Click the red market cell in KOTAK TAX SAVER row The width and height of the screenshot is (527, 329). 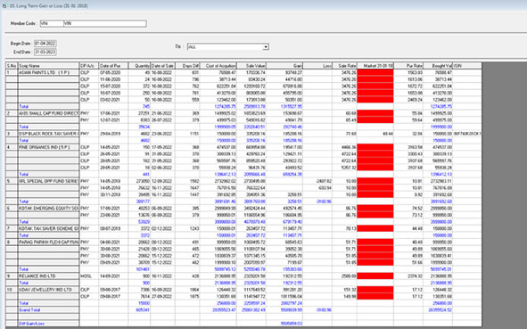tap(375, 228)
